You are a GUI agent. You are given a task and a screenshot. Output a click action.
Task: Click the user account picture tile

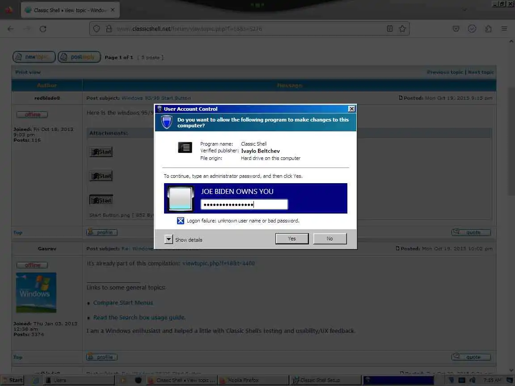pos(180,198)
